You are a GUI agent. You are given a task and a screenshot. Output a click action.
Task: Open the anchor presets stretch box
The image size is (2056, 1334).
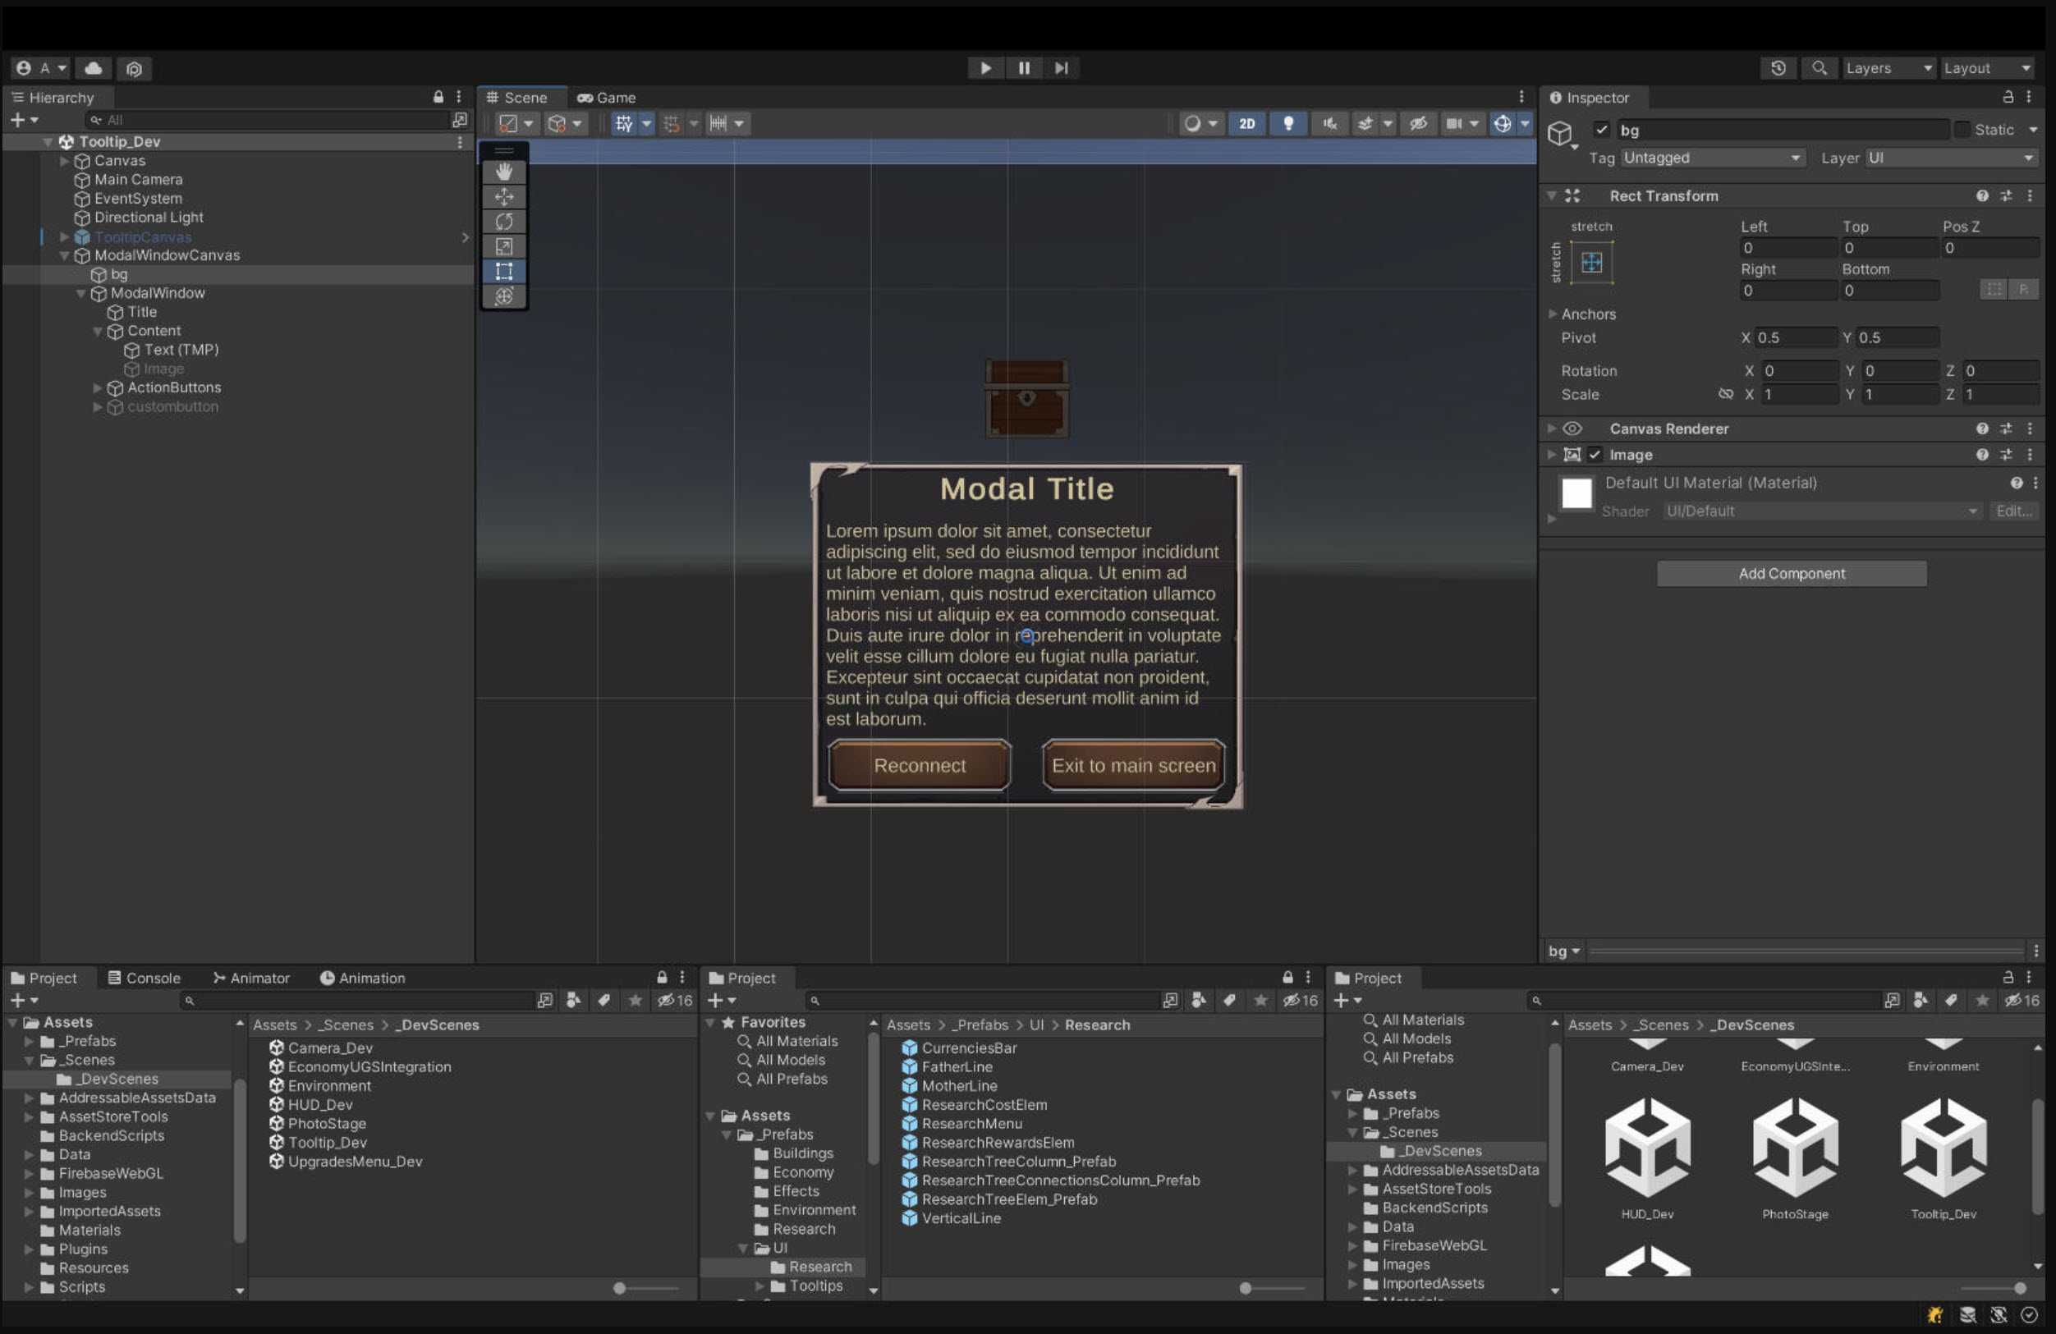(x=1591, y=263)
